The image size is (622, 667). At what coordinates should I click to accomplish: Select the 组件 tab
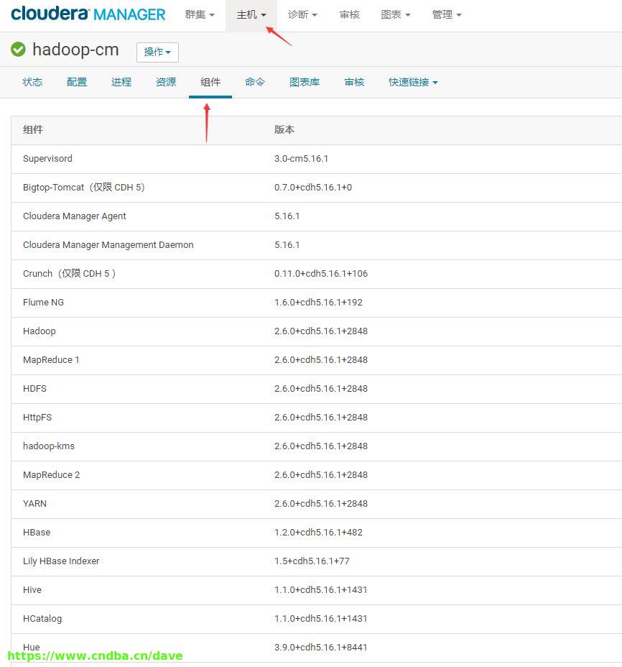point(210,82)
